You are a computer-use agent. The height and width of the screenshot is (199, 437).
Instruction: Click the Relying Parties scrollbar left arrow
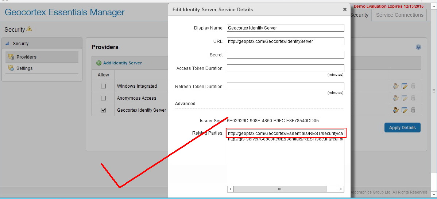click(230, 189)
